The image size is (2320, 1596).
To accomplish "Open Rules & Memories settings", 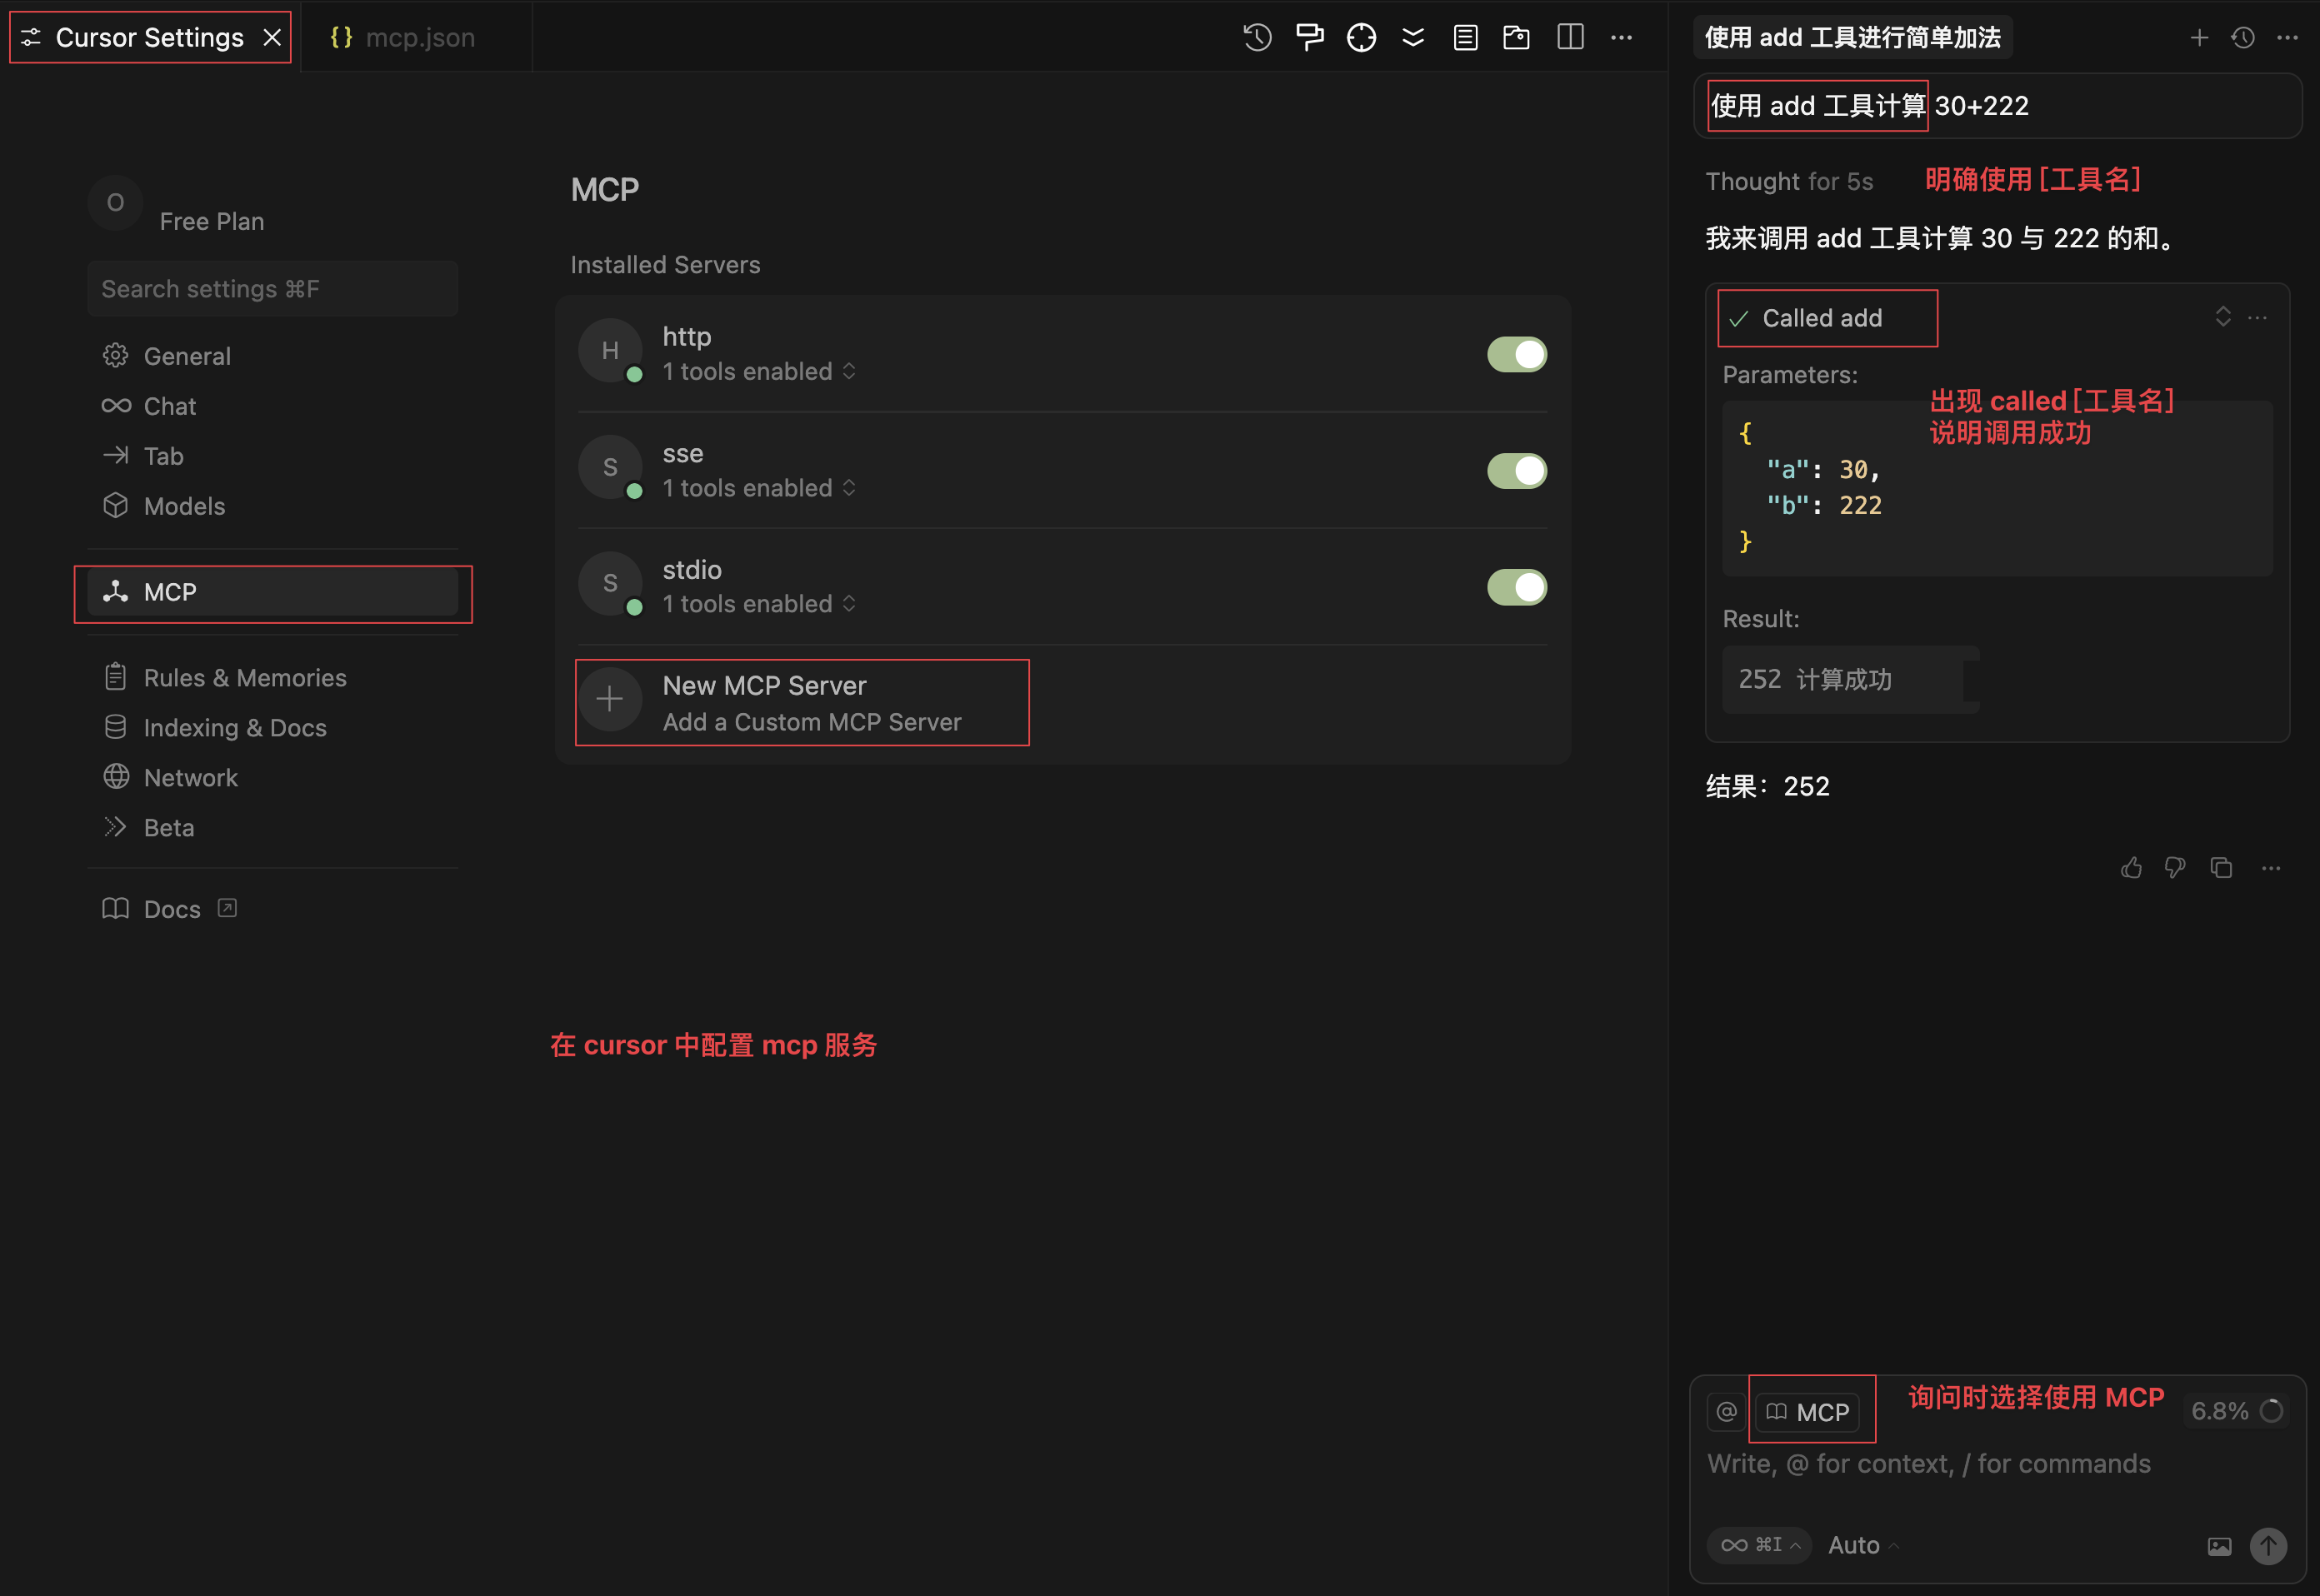I will [x=272, y=678].
